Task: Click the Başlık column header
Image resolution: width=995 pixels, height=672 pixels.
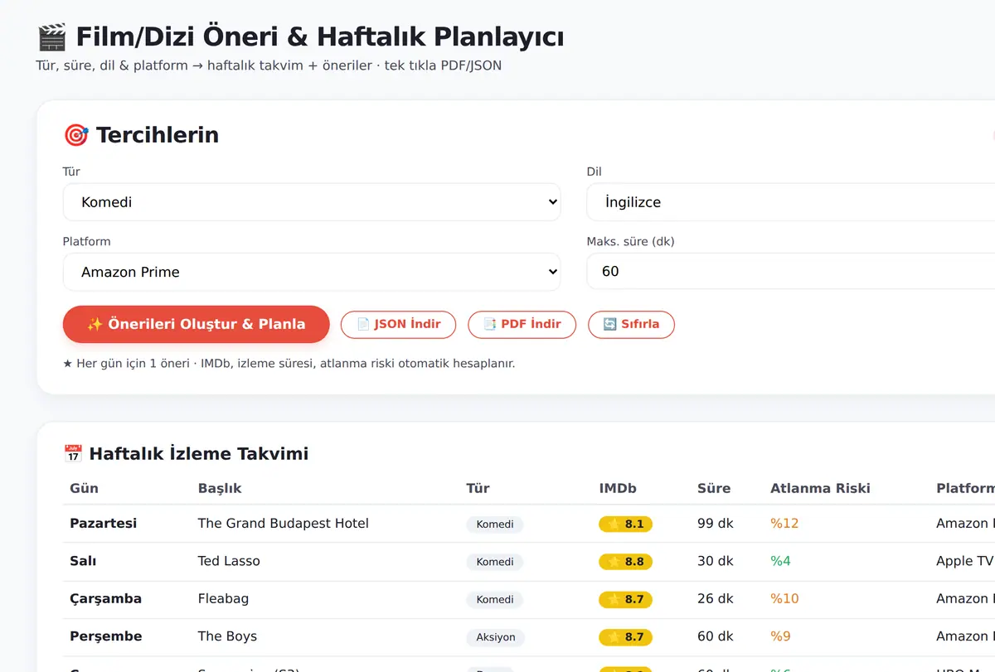Action: tap(220, 488)
